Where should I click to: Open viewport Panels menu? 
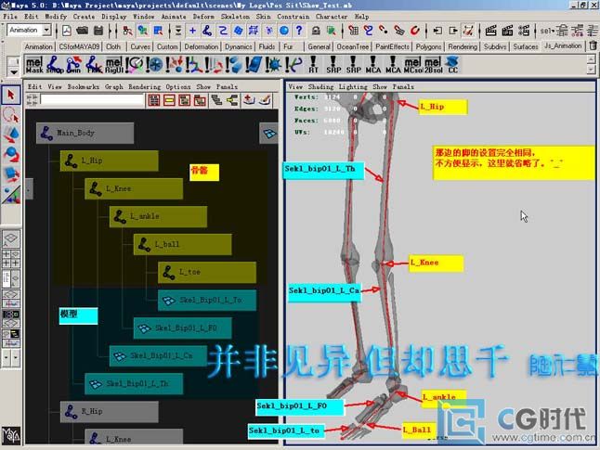tap(403, 87)
